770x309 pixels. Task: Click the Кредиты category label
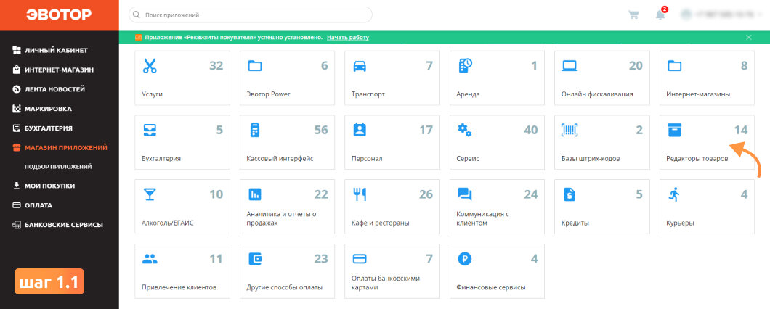575,223
